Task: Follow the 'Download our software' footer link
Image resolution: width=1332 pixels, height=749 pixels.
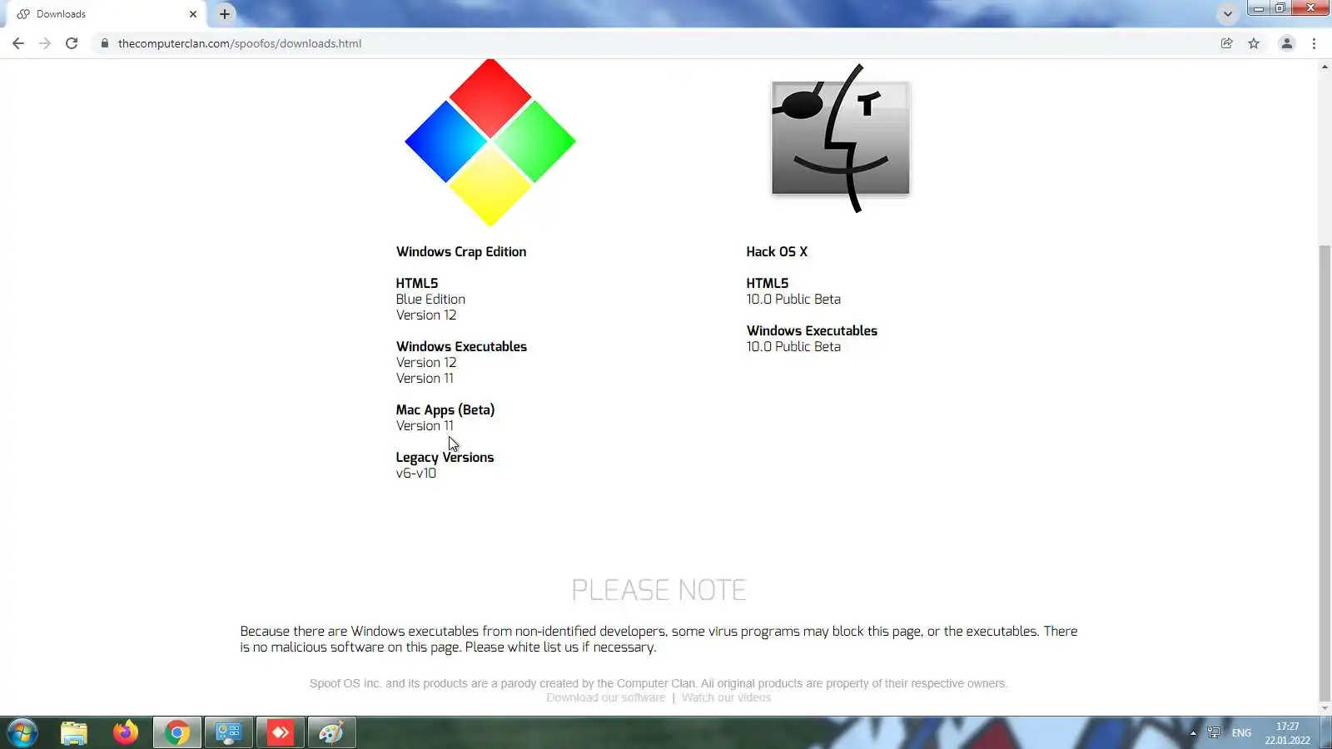Action: tap(606, 698)
